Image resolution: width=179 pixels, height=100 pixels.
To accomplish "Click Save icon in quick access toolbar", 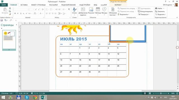I will [x=2, y=20].
